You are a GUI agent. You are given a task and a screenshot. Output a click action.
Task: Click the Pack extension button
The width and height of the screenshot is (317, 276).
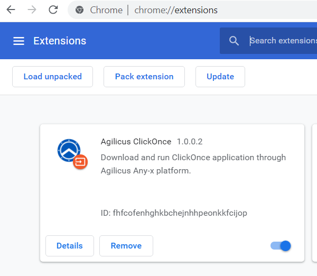click(144, 77)
